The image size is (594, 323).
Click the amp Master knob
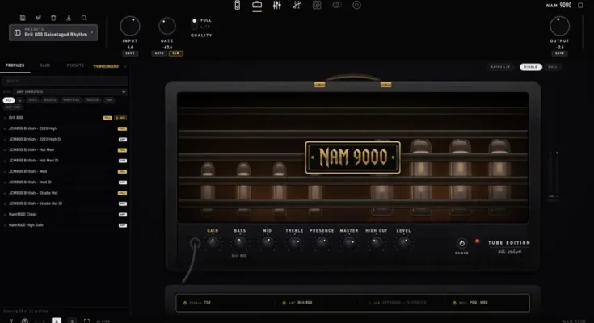point(349,243)
